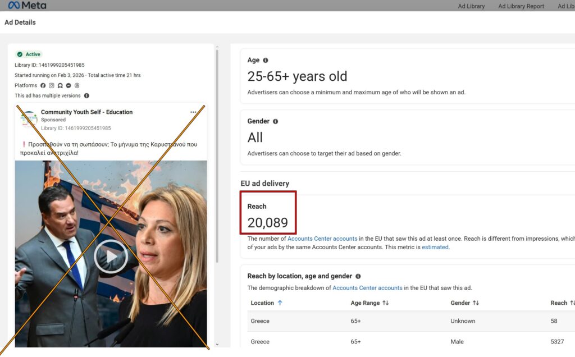This screenshot has width=575, height=357.
Task: Click the Threads platform icon
Action: click(x=77, y=86)
